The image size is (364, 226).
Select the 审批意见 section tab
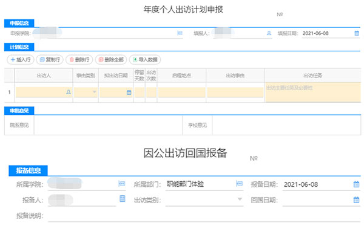pyautogui.click(x=19, y=111)
